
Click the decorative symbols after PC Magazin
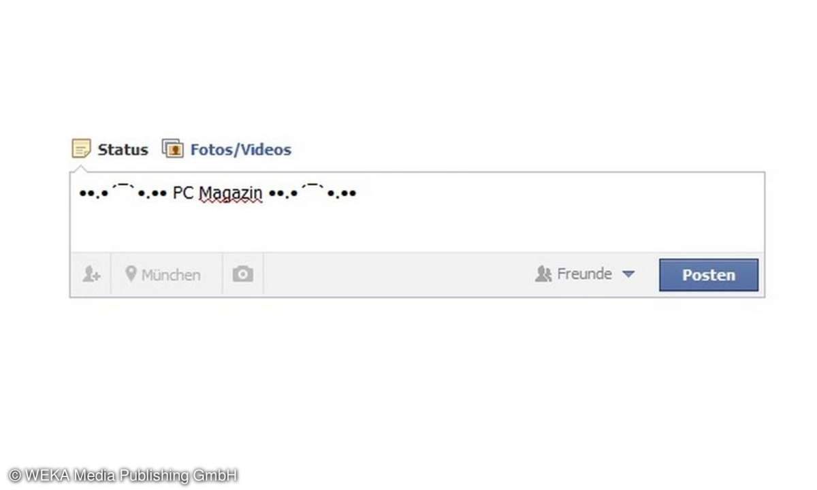[313, 193]
